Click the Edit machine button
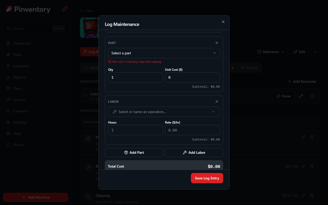 point(299,52)
